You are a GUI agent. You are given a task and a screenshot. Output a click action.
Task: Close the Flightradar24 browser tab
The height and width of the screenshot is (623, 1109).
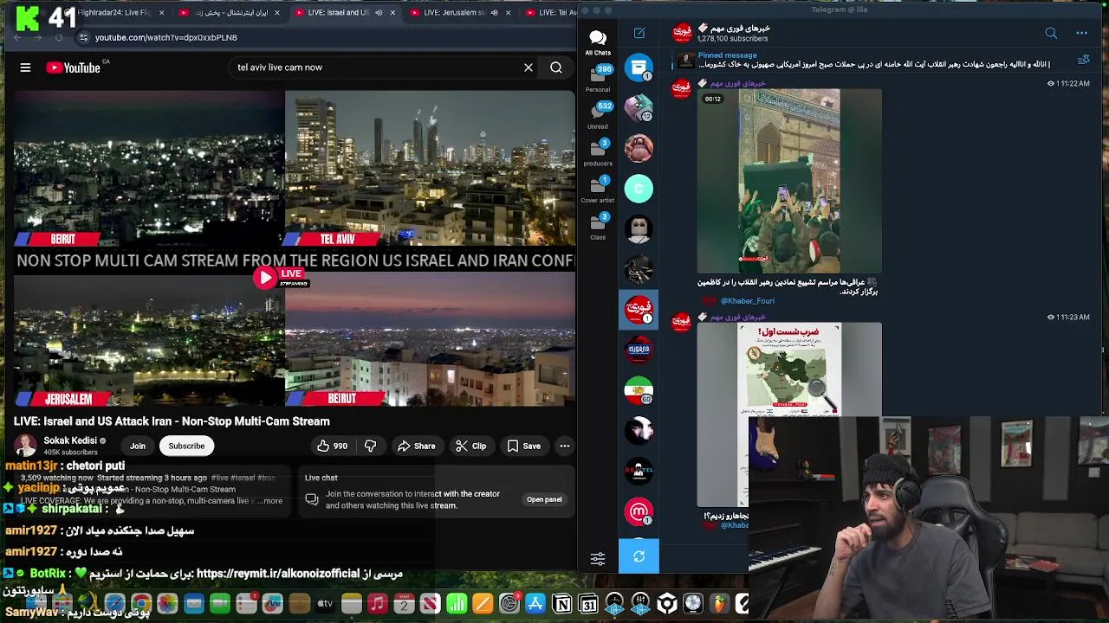coord(162,13)
